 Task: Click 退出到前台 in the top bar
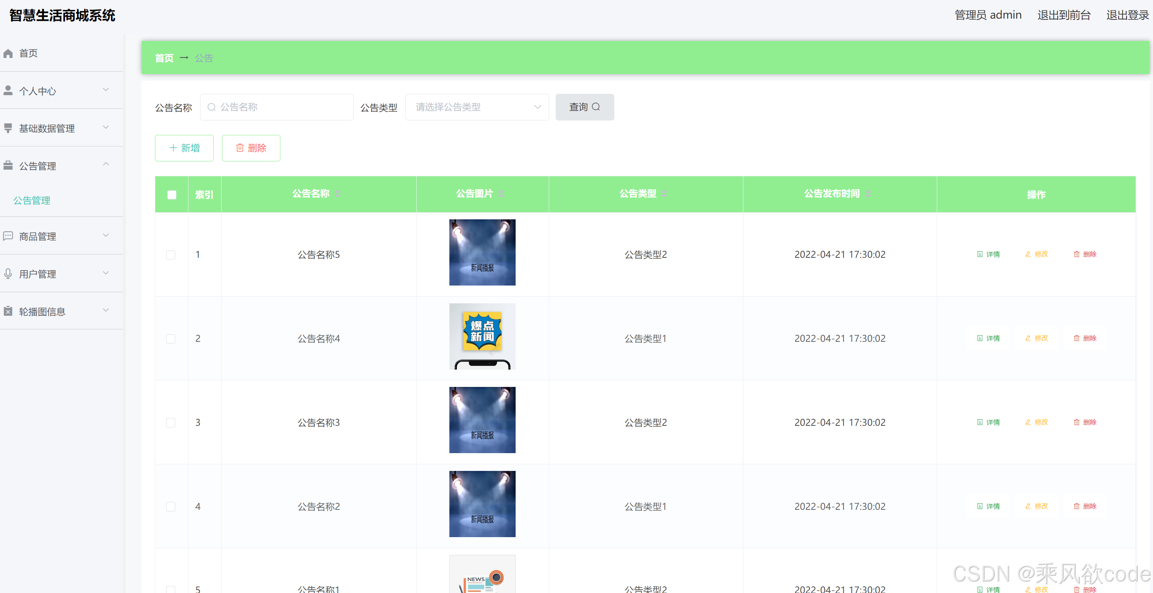1064,15
